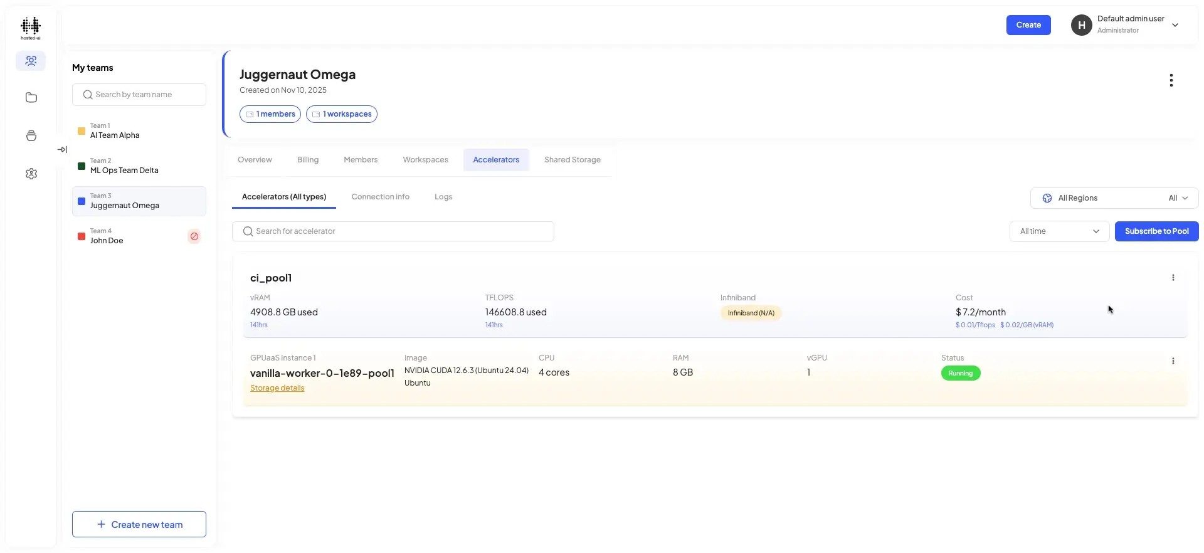Click the 4908.8 GB used value

click(x=284, y=312)
